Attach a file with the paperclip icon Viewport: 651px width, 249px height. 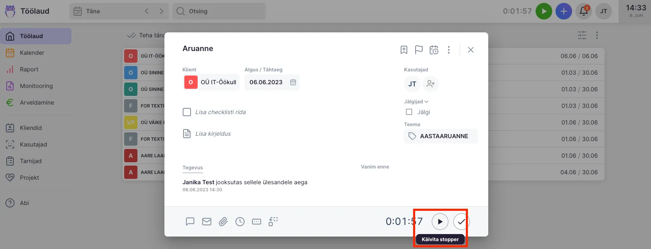coord(223,222)
